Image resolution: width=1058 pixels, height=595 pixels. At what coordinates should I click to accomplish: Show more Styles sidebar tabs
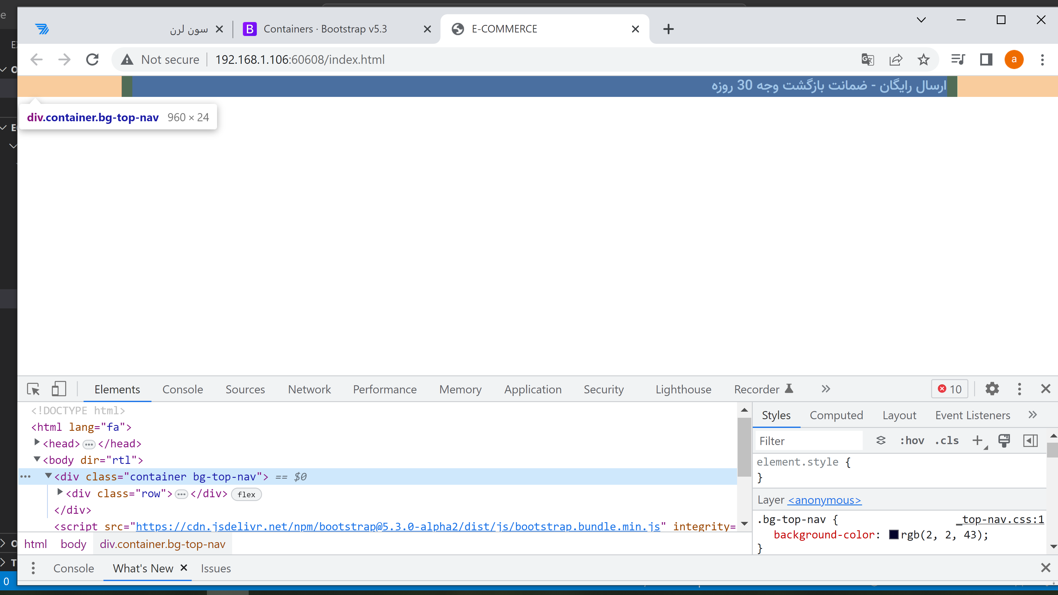(x=1032, y=415)
